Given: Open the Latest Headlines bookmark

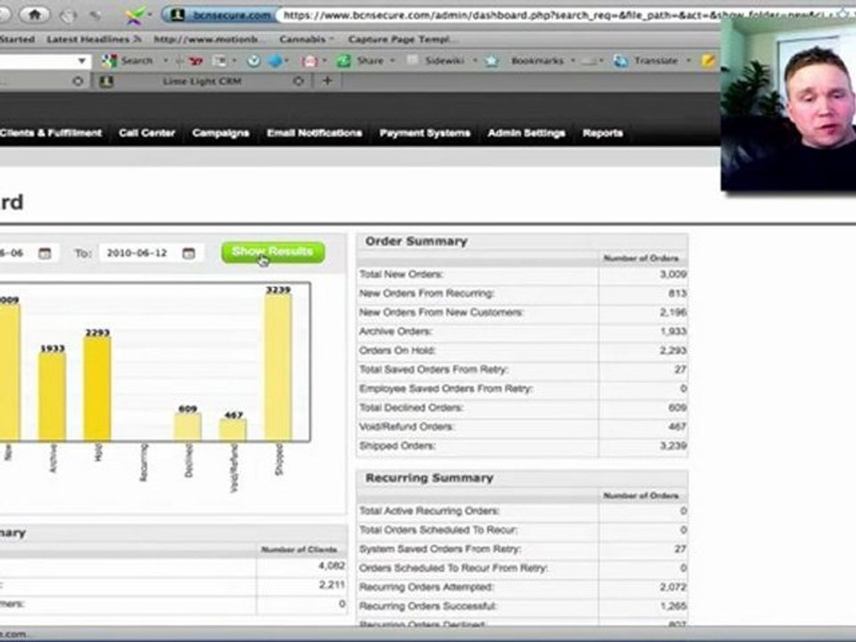Looking at the screenshot, I should 94,39.
